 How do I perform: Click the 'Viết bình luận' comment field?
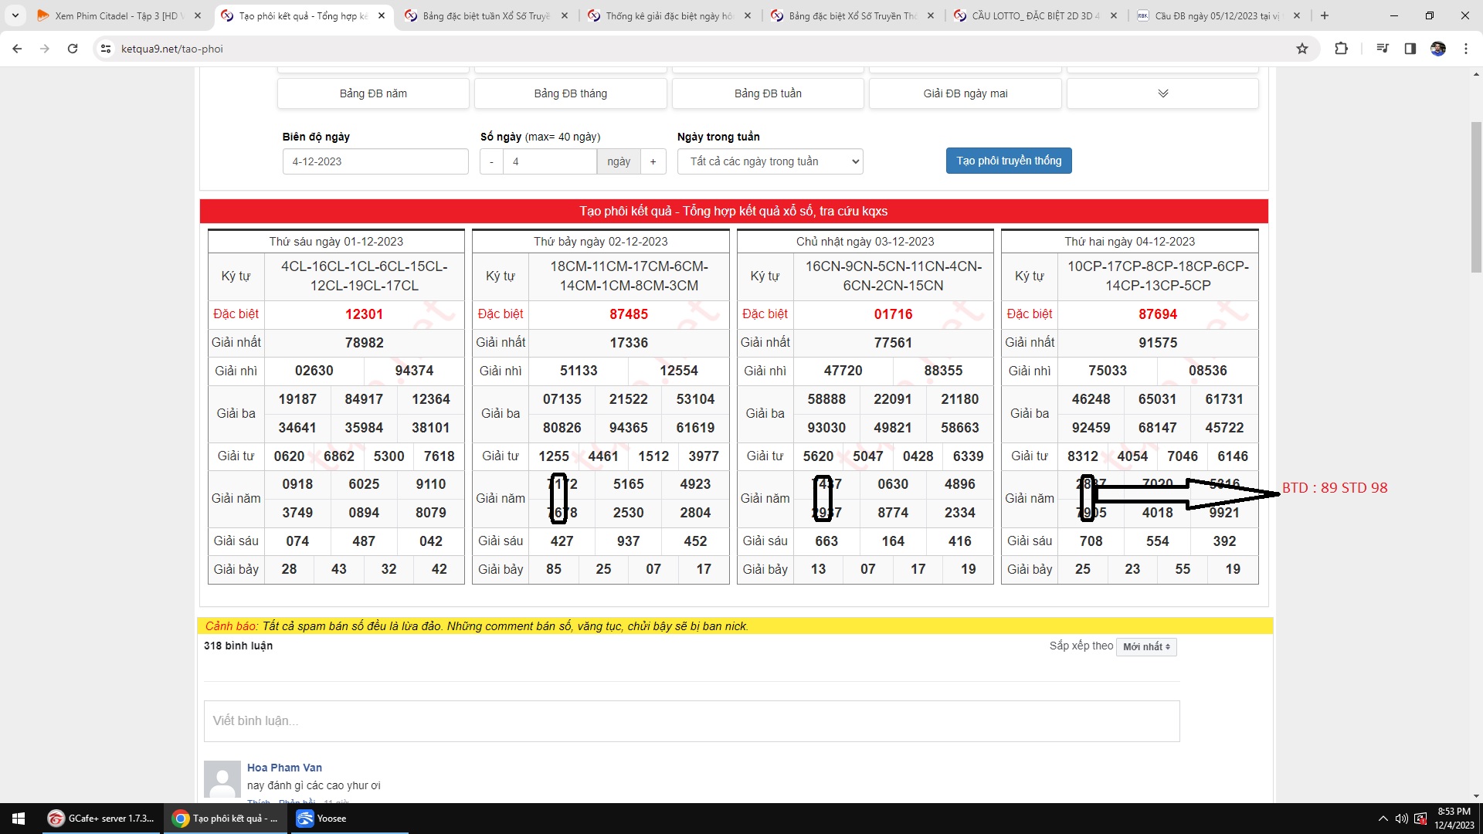(x=691, y=720)
